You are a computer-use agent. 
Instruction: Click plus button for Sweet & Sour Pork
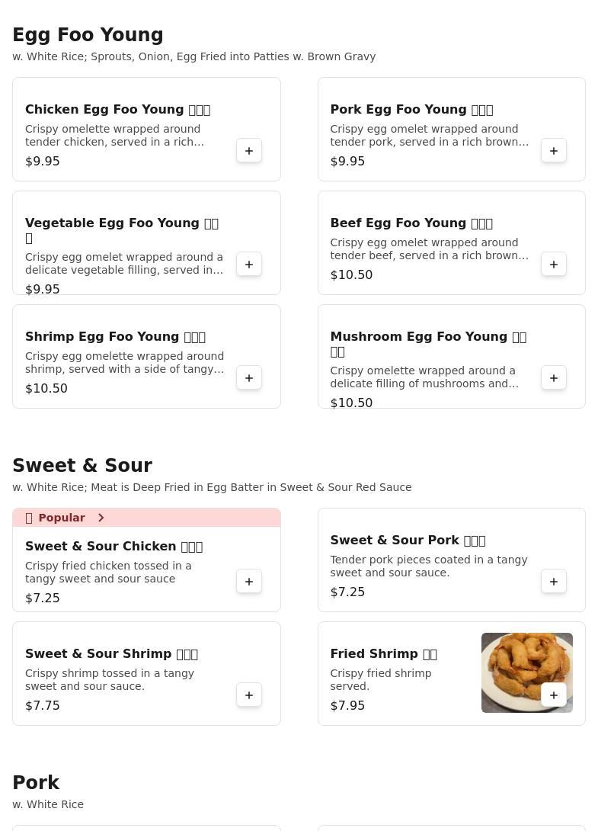pyautogui.click(x=554, y=582)
